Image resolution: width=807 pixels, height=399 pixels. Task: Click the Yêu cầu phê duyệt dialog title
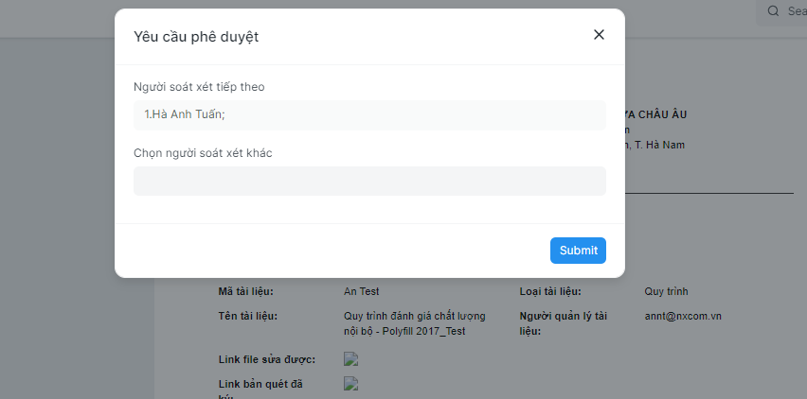click(x=196, y=37)
